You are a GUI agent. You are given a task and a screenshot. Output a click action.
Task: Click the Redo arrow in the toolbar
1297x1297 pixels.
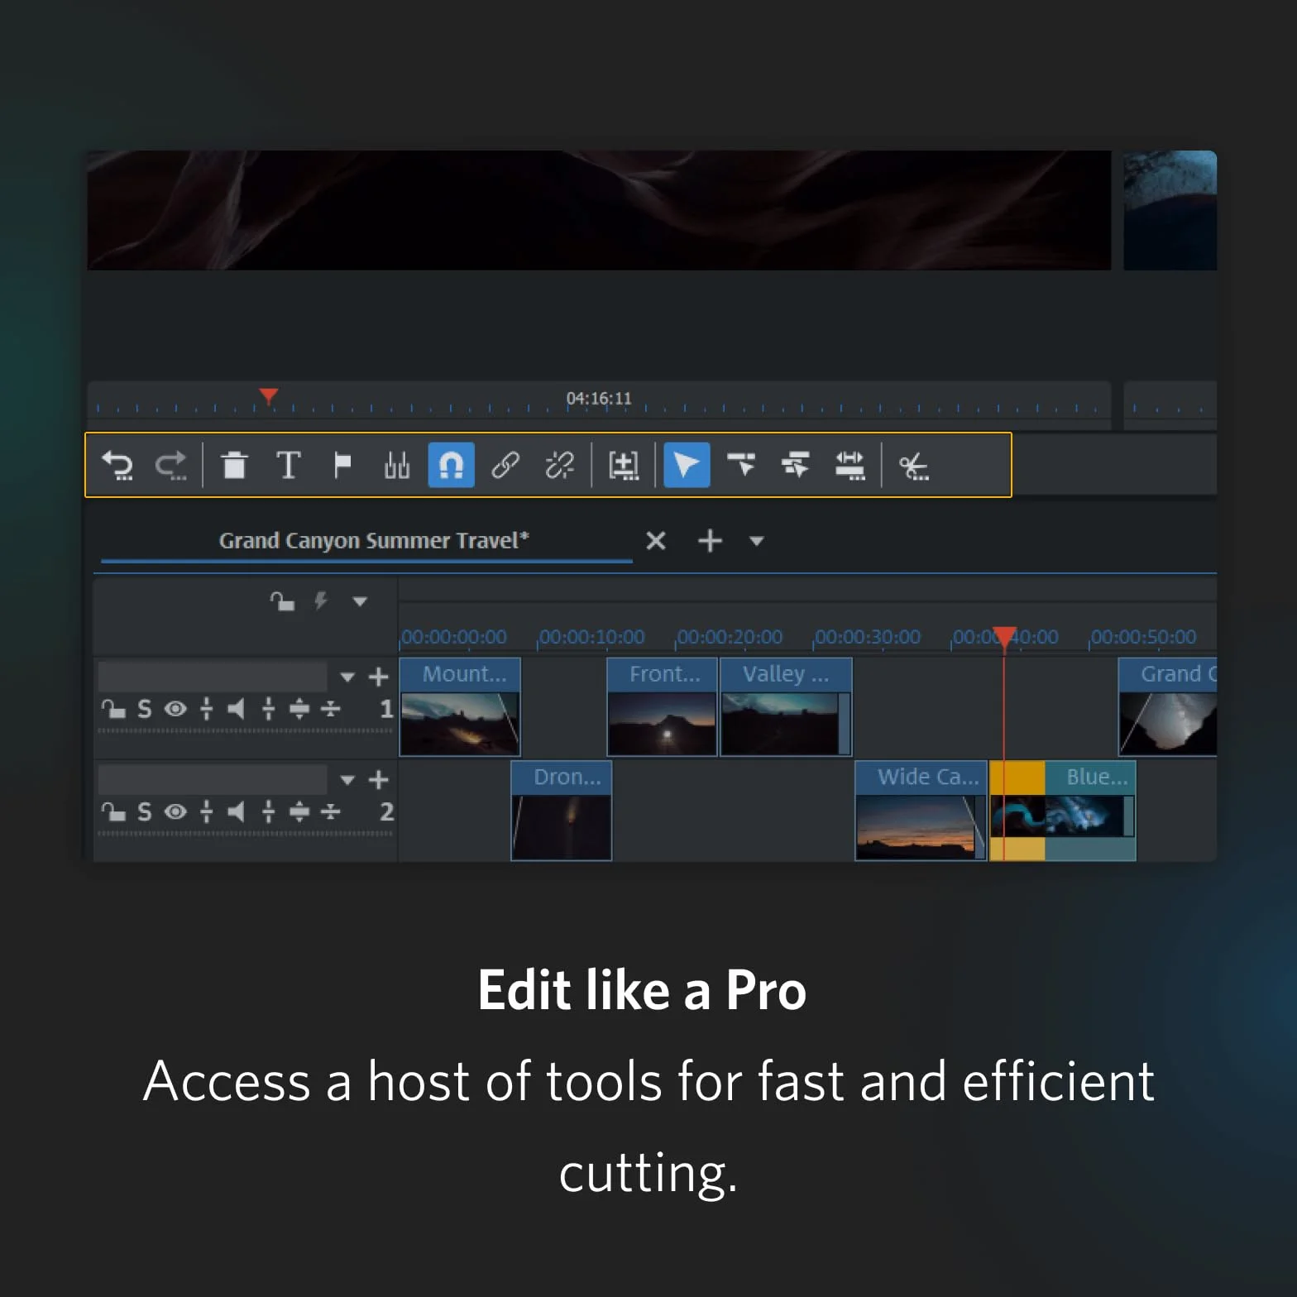[171, 465]
